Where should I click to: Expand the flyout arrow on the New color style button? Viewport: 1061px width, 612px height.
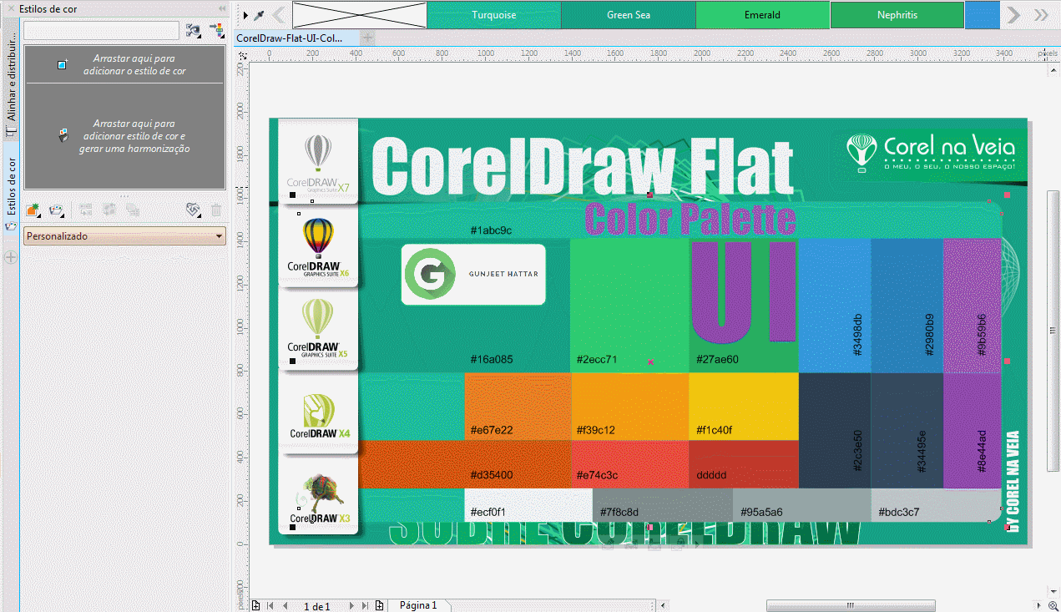point(40,217)
